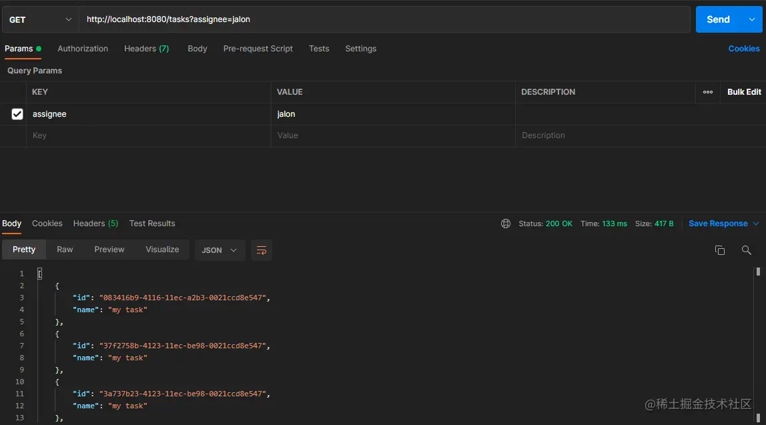The width and height of the screenshot is (766, 425).
Task: Select the response Body tab
Action: click(12, 224)
